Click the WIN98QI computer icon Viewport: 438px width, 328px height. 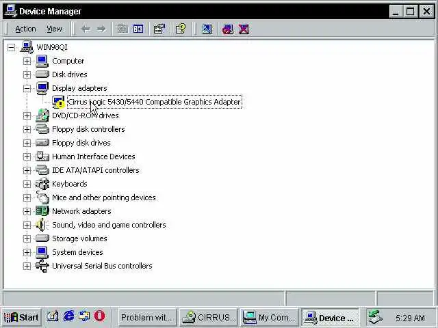tap(27, 47)
